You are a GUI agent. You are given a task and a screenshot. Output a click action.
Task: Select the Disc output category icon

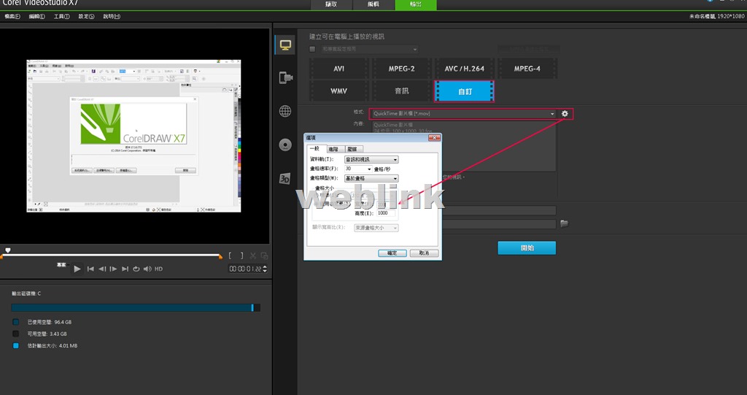285,145
